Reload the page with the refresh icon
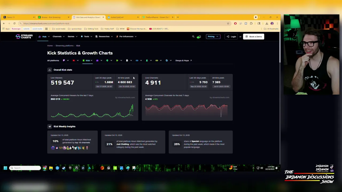Viewport: 342px width, 192px height. tap(14, 23)
